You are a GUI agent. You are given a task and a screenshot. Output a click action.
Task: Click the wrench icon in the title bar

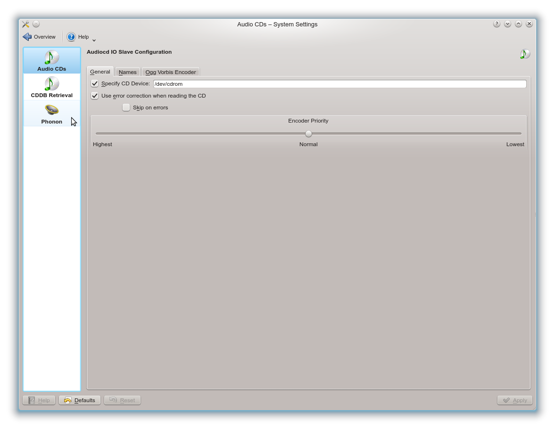coord(25,24)
